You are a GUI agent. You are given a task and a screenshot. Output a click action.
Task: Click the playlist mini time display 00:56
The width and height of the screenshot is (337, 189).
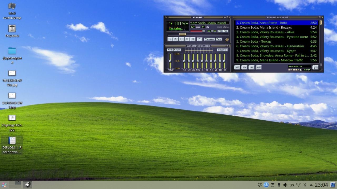[307, 70]
